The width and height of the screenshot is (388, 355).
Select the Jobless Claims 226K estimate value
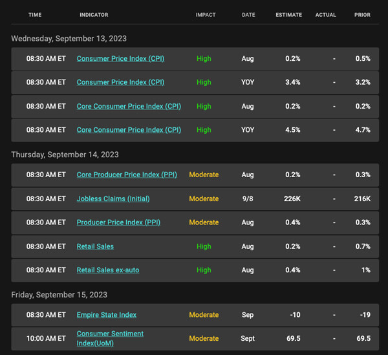coord(292,199)
